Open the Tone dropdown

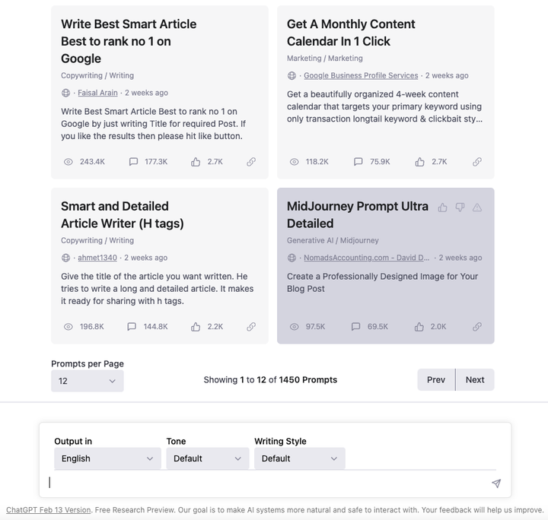coord(207,458)
